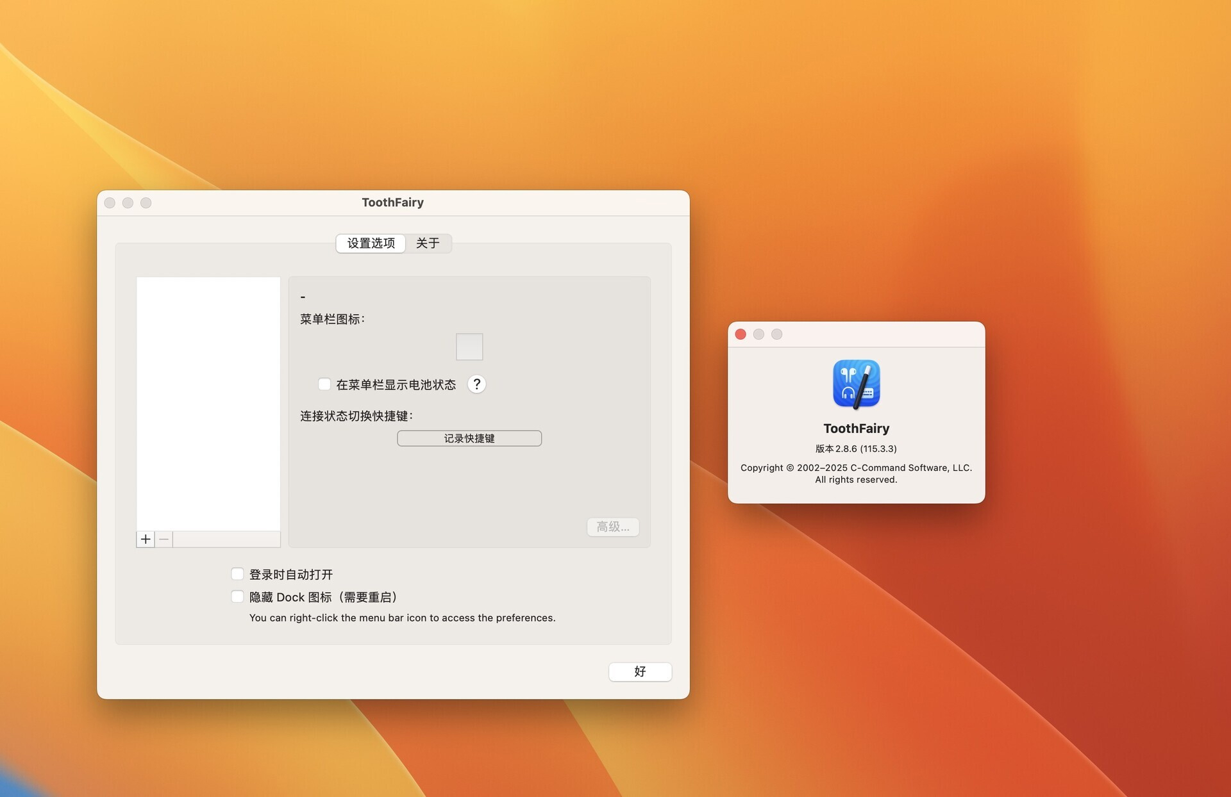This screenshot has height=797, width=1231.
Task: Click the 记录快捷键 button
Action: [469, 438]
